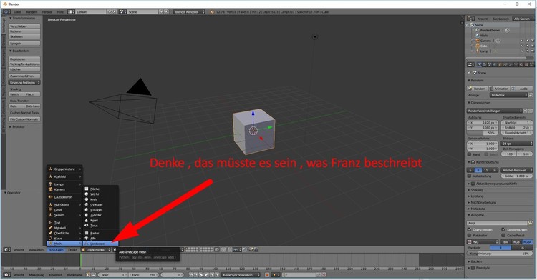Click the Duplizieren button
This screenshot has height=280, width=537.
pyautogui.click(x=24, y=59)
